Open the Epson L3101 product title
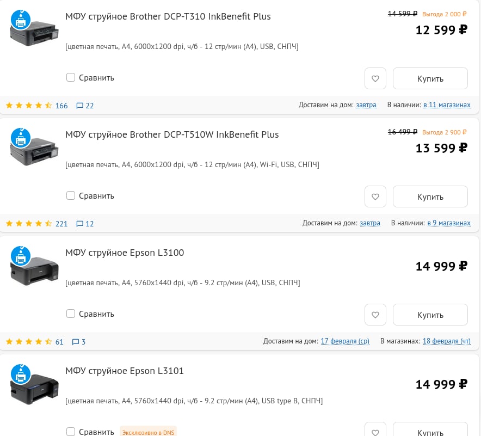The image size is (481, 436). click(125, 371)
